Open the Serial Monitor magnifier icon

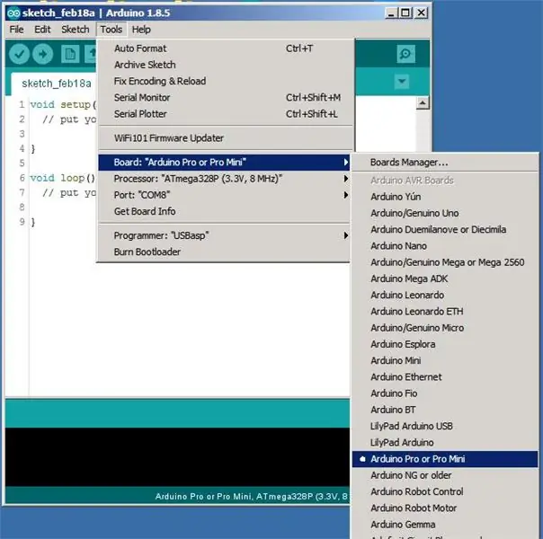click(405, 54)
